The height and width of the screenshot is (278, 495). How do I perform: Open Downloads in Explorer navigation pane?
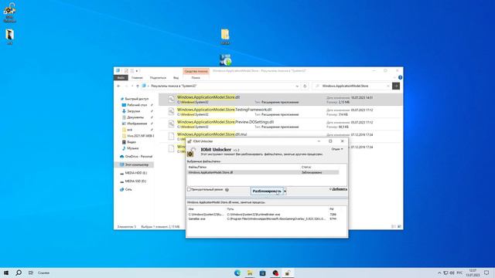133,111
